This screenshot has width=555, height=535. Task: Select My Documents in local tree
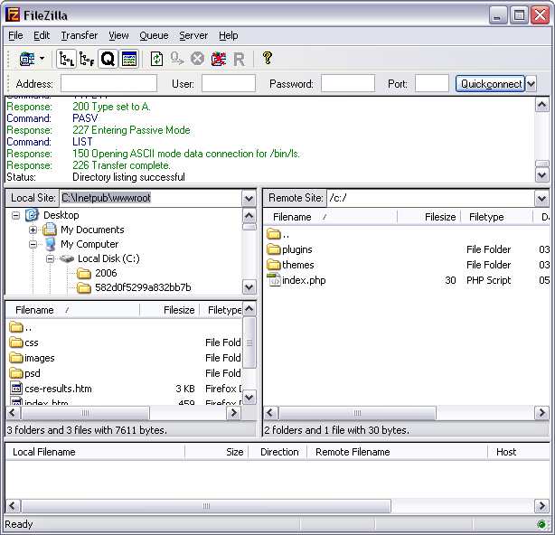(92, 230)
